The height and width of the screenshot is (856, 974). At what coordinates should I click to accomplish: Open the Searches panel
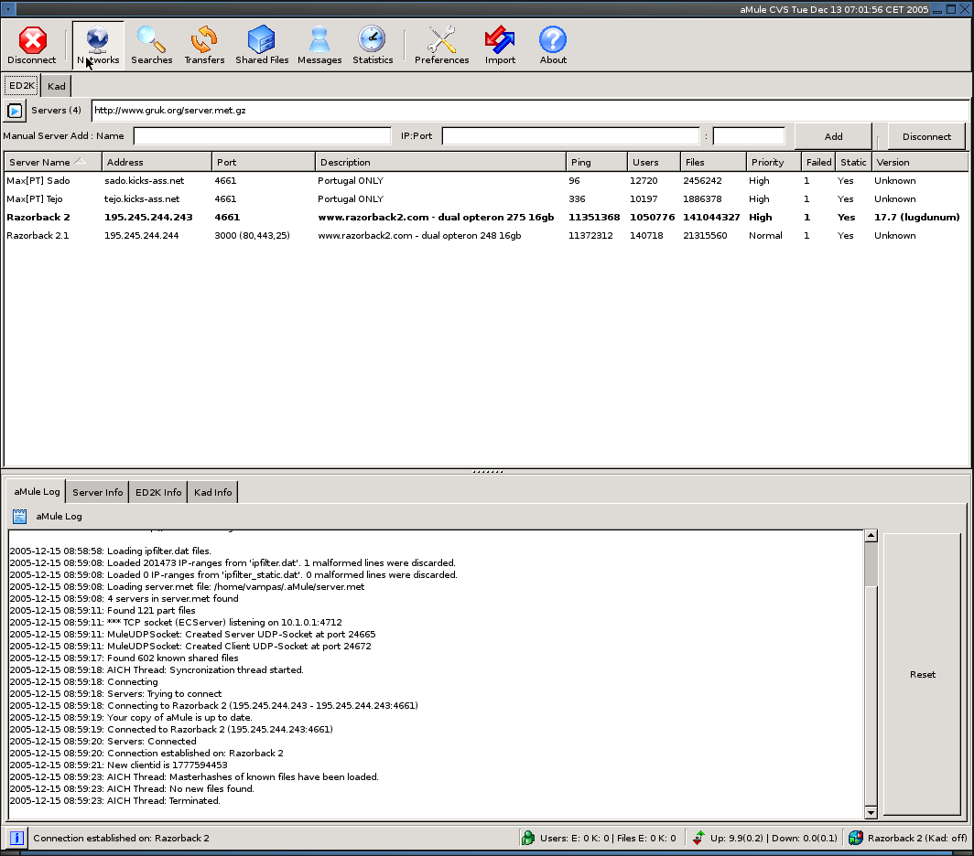(151, 46)
